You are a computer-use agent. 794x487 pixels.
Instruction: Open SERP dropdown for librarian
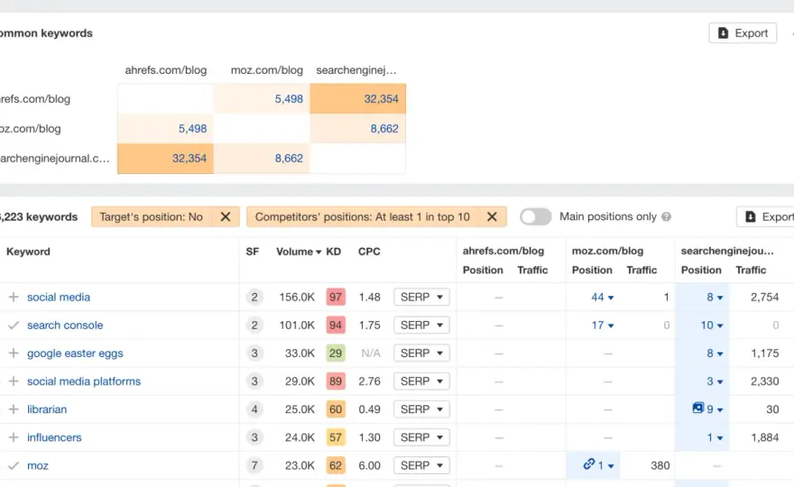(x=421, y=409)
